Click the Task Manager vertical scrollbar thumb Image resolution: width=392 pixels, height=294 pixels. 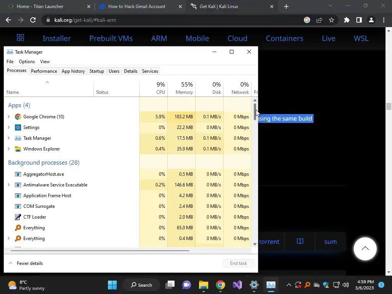coord(255,111)
